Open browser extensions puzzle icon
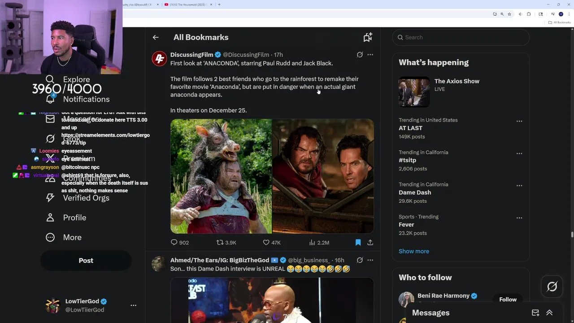The height and width of the screenshot is (323, 574). pos(529,14)
